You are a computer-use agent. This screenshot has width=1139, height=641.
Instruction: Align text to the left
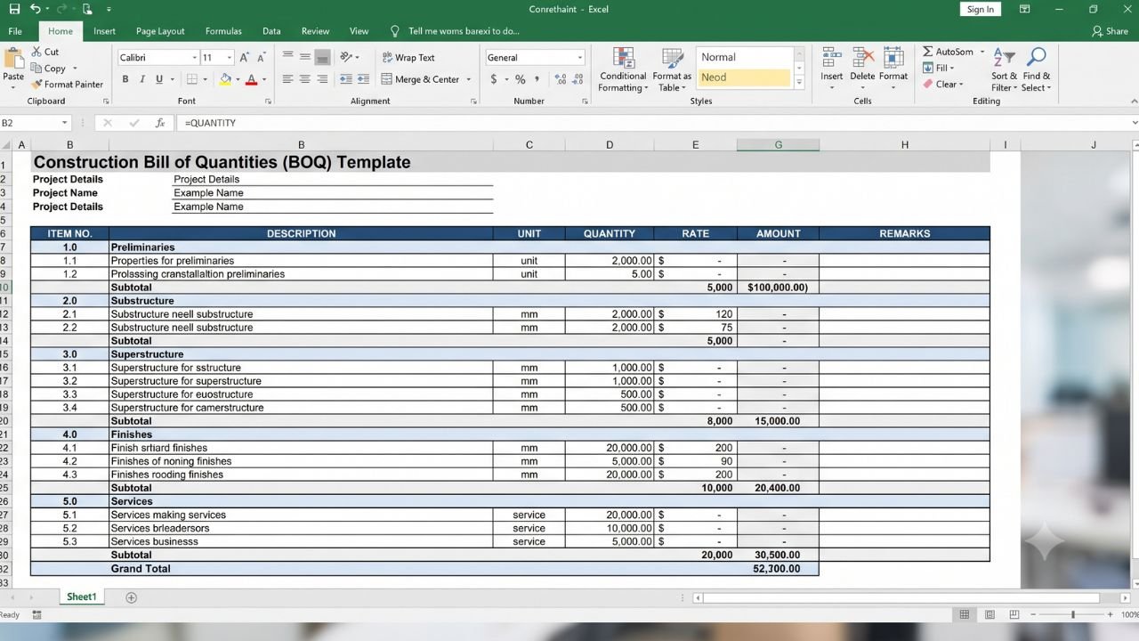pyautogui.click(x=287, y=79)
